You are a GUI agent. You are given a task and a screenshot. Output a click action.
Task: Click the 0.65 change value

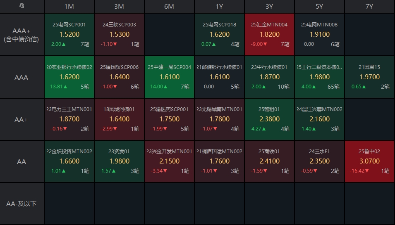click(357, 87)
